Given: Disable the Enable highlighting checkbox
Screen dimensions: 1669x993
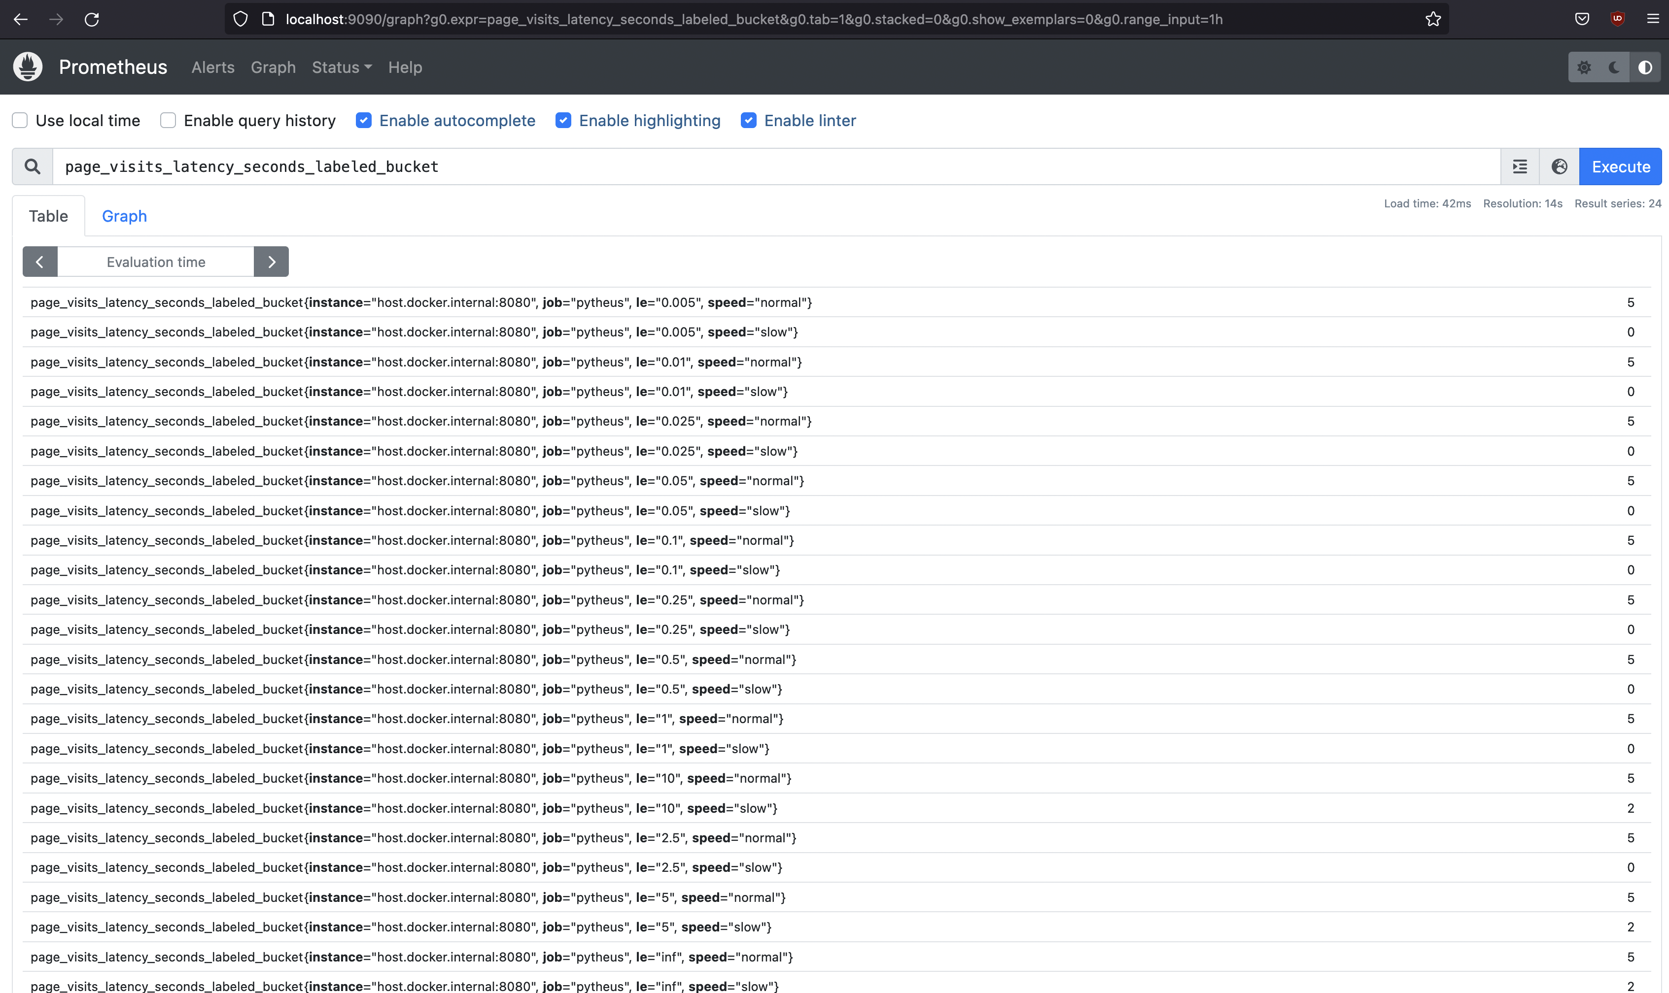Looking at the screenshot, I should (564, 121).
